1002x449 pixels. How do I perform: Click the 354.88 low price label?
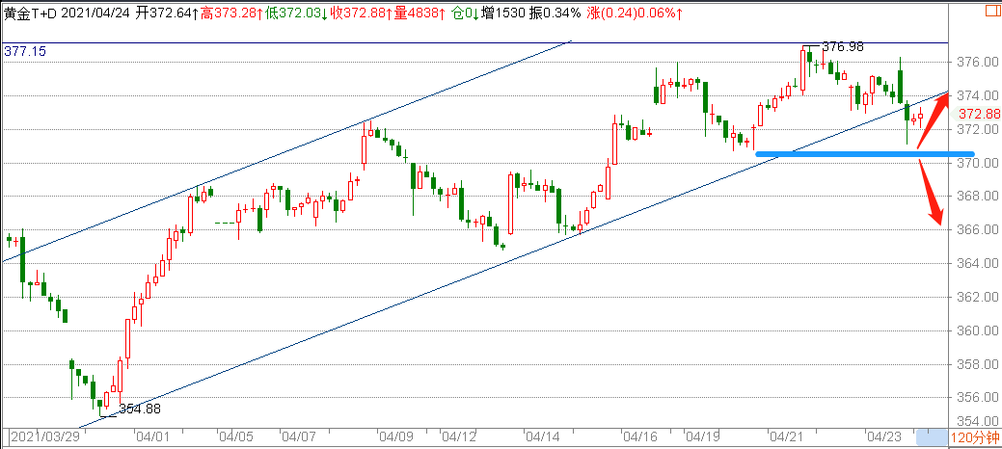tap(141, 409)
